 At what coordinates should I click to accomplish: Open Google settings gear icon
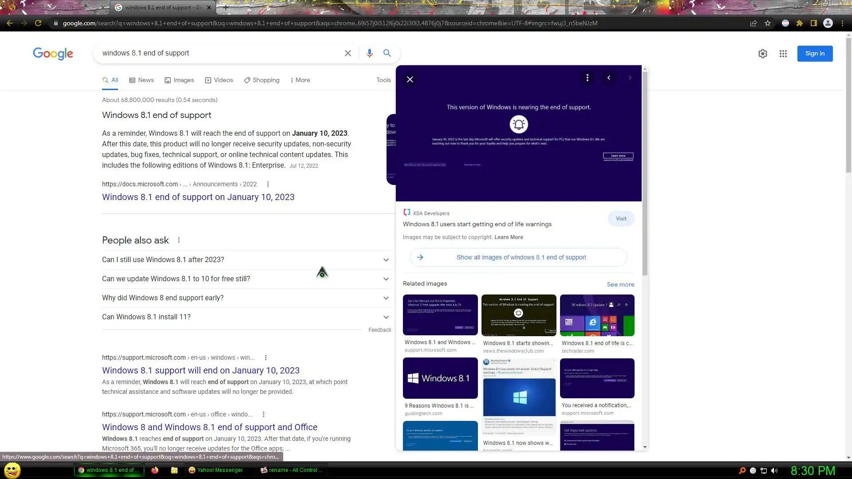coord(763,54)
